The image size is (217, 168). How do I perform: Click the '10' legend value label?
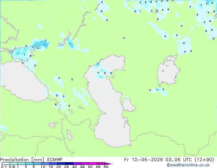pos(43,167)
